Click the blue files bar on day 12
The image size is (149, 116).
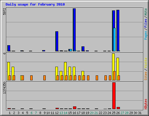(57, 41)
